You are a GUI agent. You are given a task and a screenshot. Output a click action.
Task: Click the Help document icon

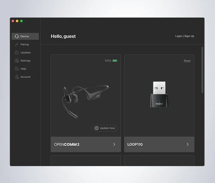(17, 69)
